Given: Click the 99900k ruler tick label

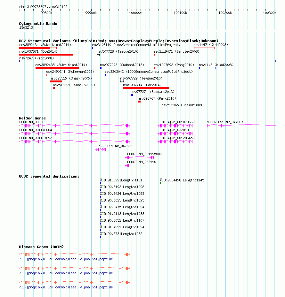Looking at the screenshot, I should [91, 13].
